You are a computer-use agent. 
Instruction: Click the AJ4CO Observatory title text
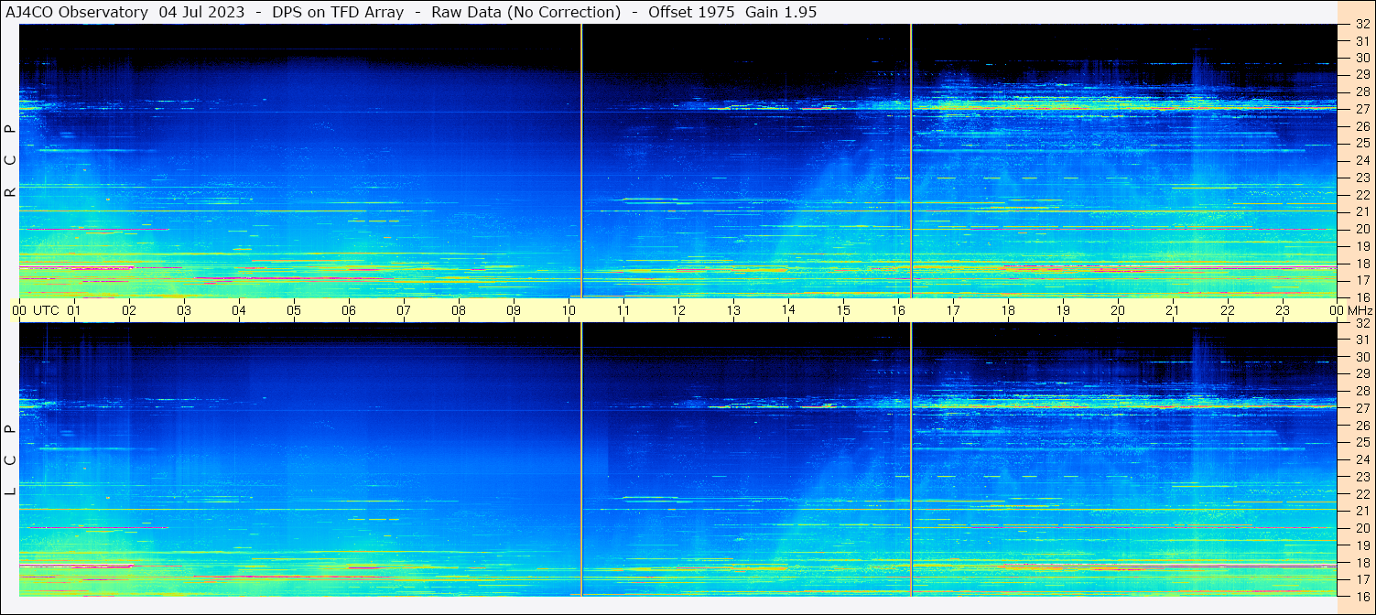77,12
